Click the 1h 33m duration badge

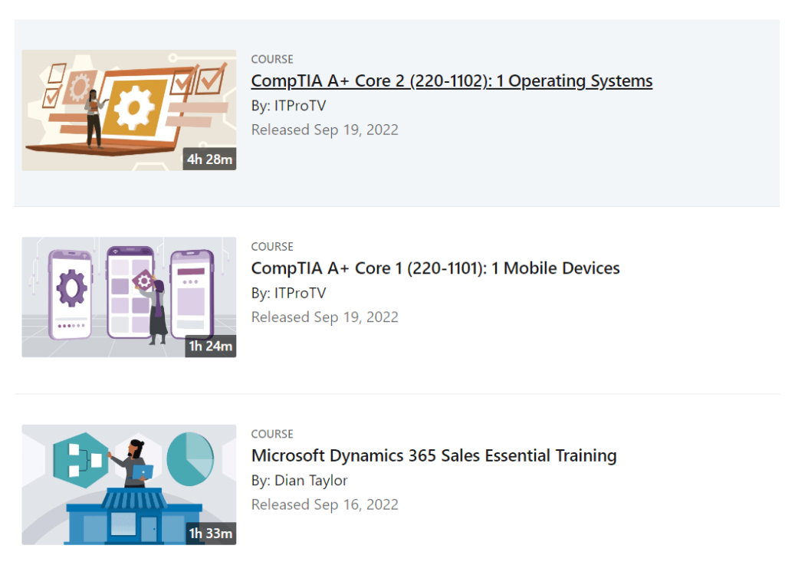click(210, 534)
